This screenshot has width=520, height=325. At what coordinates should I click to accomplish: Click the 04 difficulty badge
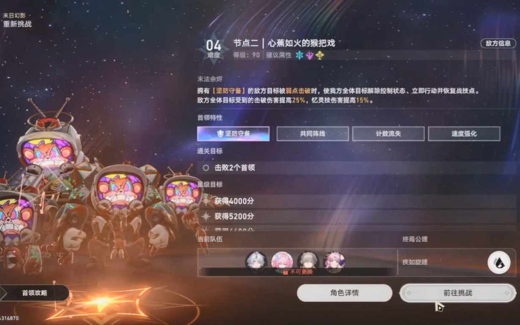[213, 48]
